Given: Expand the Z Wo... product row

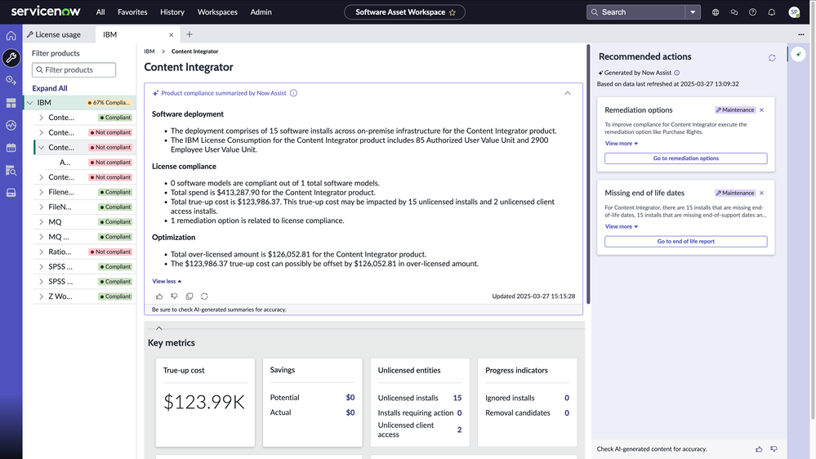Looking at the screenshot, I should (41, 296).
